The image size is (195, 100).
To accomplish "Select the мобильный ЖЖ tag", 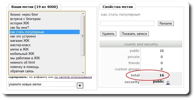I will coord(45,54).
